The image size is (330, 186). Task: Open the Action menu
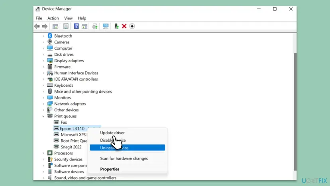(53, 18)
